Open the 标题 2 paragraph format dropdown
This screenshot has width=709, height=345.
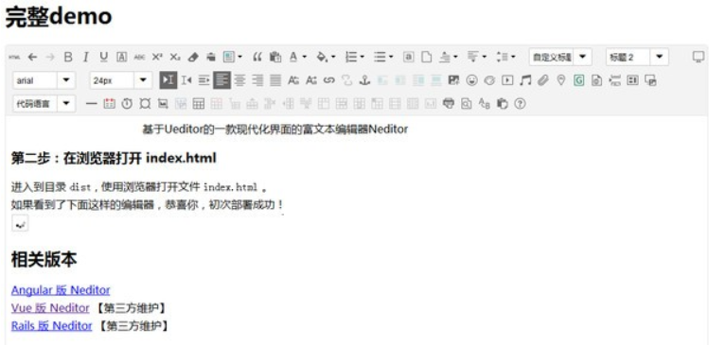[x=659, y=57]
